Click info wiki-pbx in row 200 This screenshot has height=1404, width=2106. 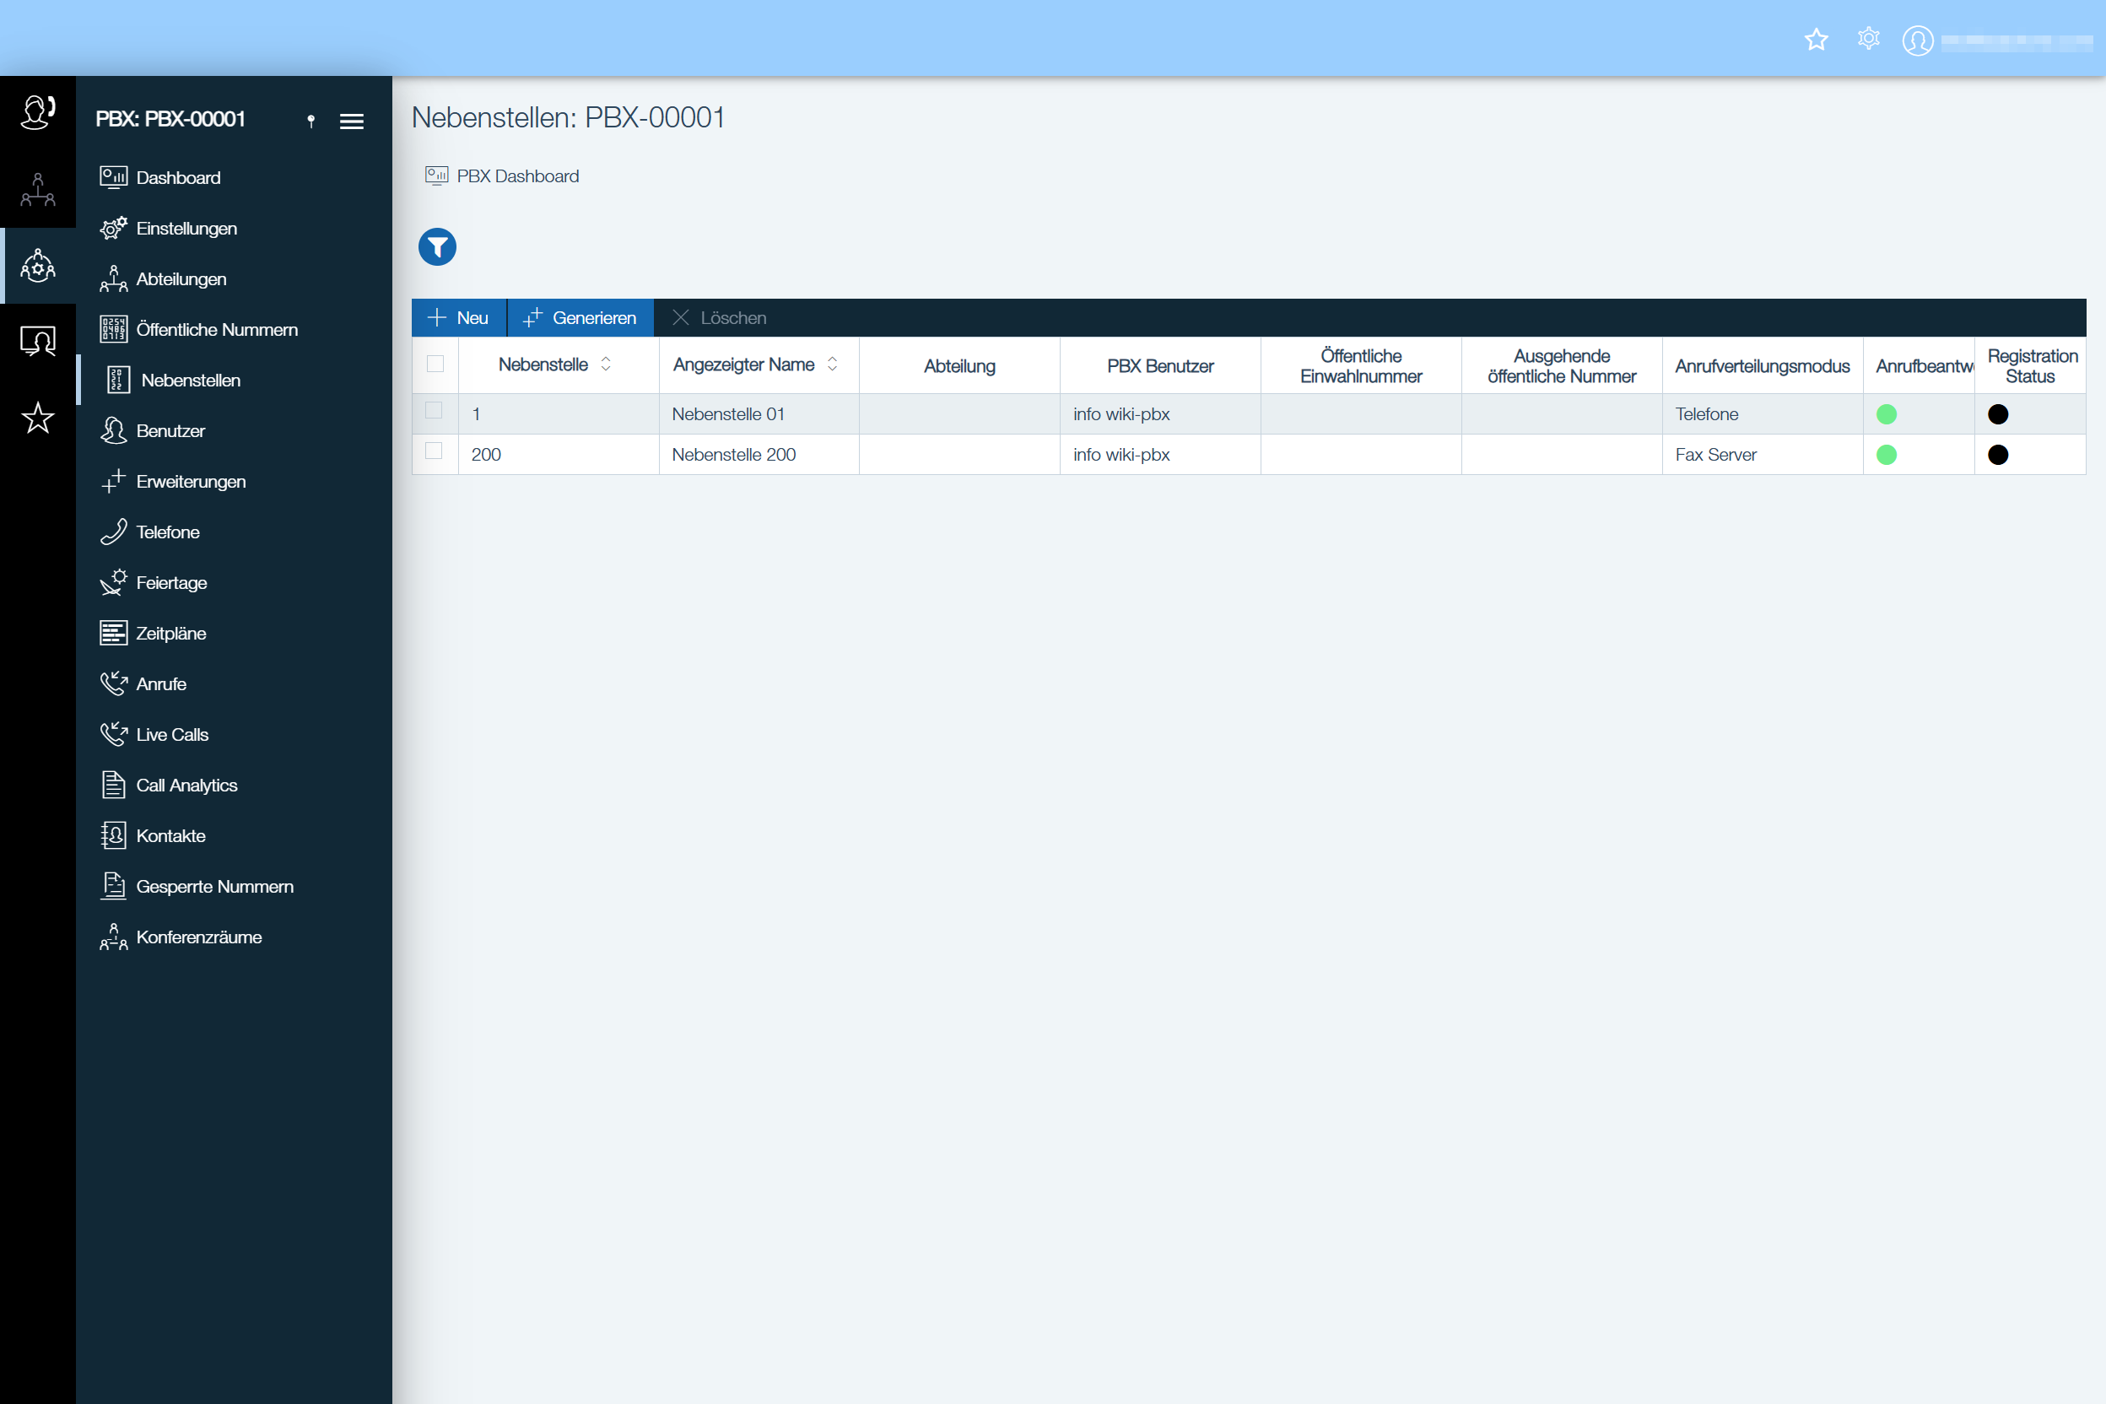click(x=1121, y=455)
